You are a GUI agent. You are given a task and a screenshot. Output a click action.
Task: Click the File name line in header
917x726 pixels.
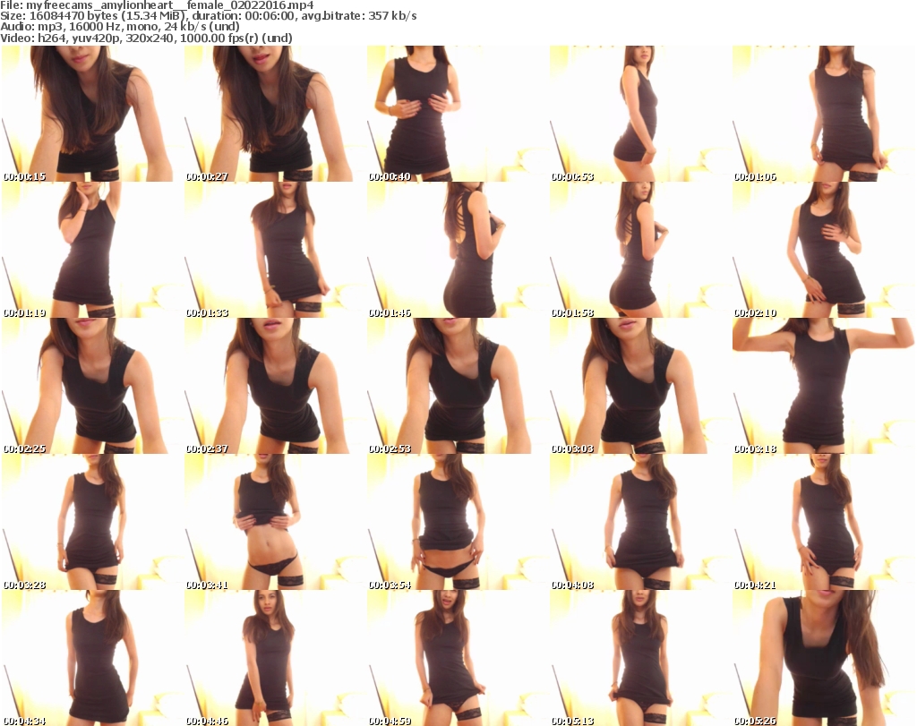(x=157, y=5)
